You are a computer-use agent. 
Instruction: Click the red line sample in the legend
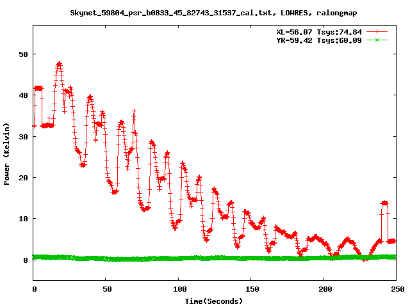(377, 32)
